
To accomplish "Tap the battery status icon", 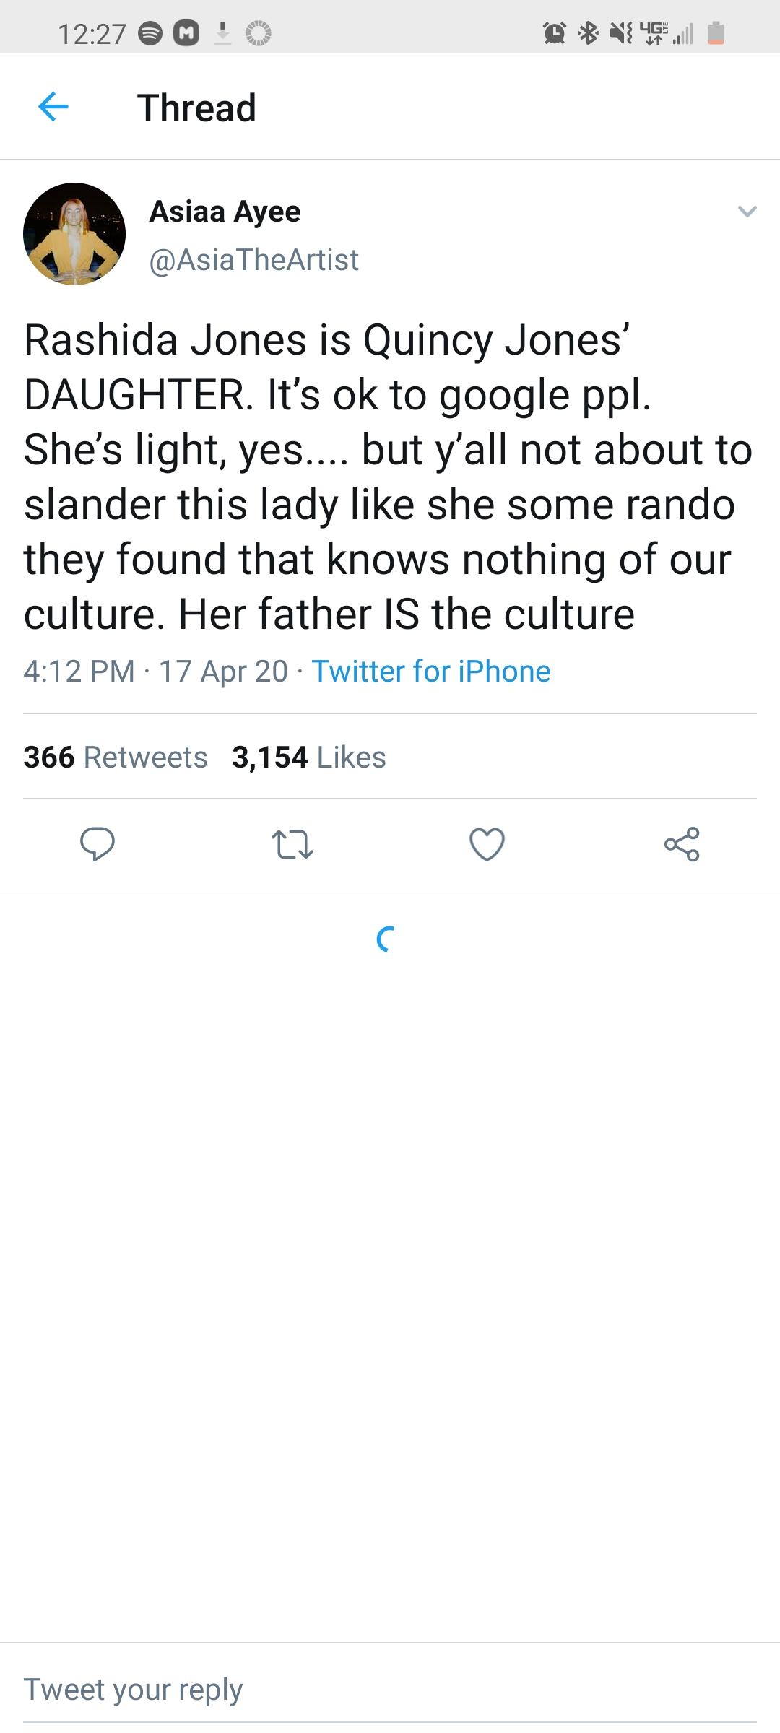I will 716,33.
